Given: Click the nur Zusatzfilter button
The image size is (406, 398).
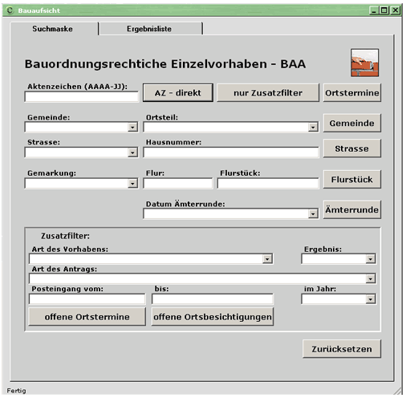Looking at the screenshot, I should pyautogui.click(x=268, y=93).
